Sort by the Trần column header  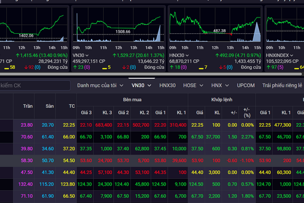28,106
